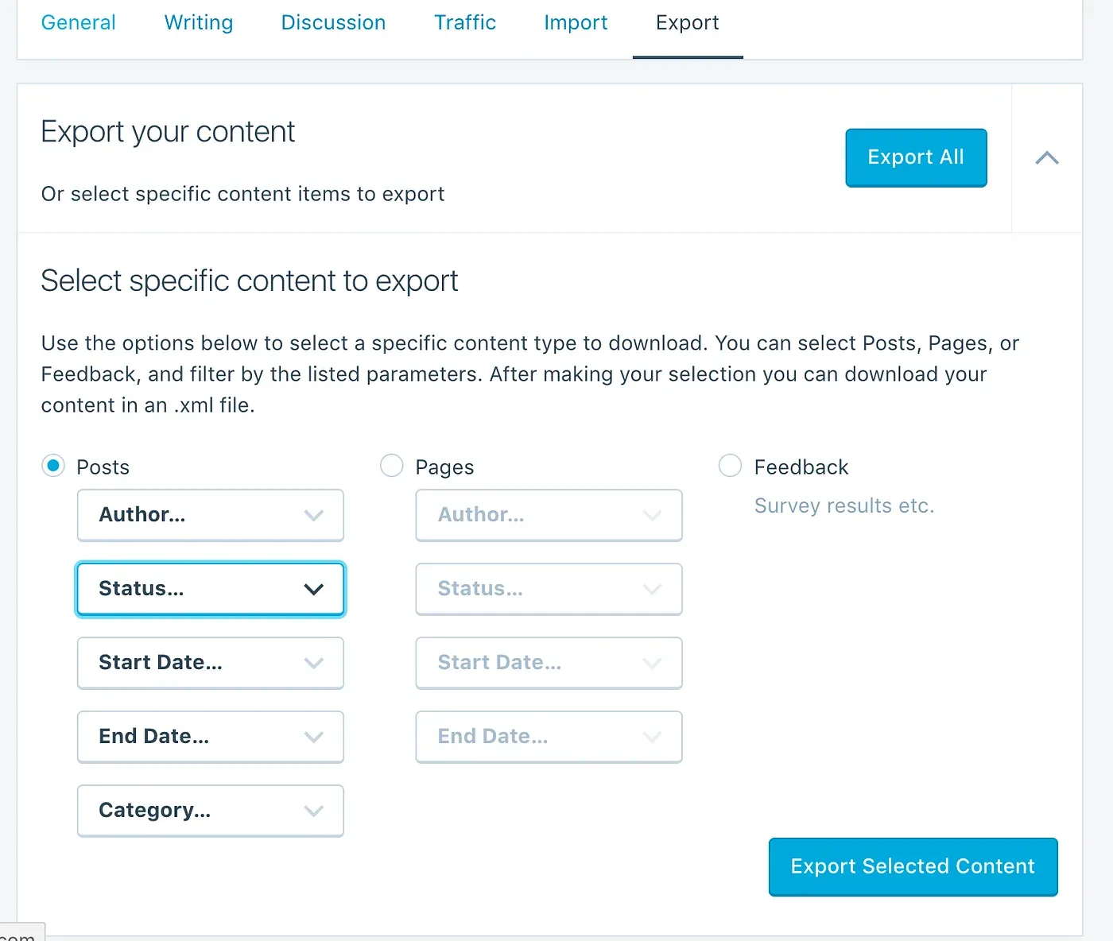Open the Pages Status dropdown
The height and width of the screenshot is (941, 1113).
549,589
